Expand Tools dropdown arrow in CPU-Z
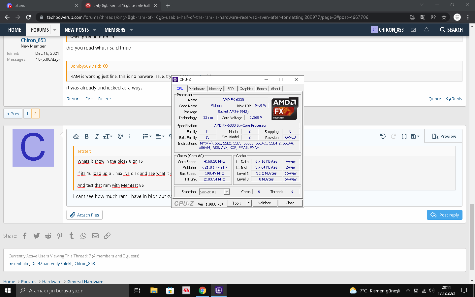The width and height of the screenshot is (475, 297). coord(249,203)
